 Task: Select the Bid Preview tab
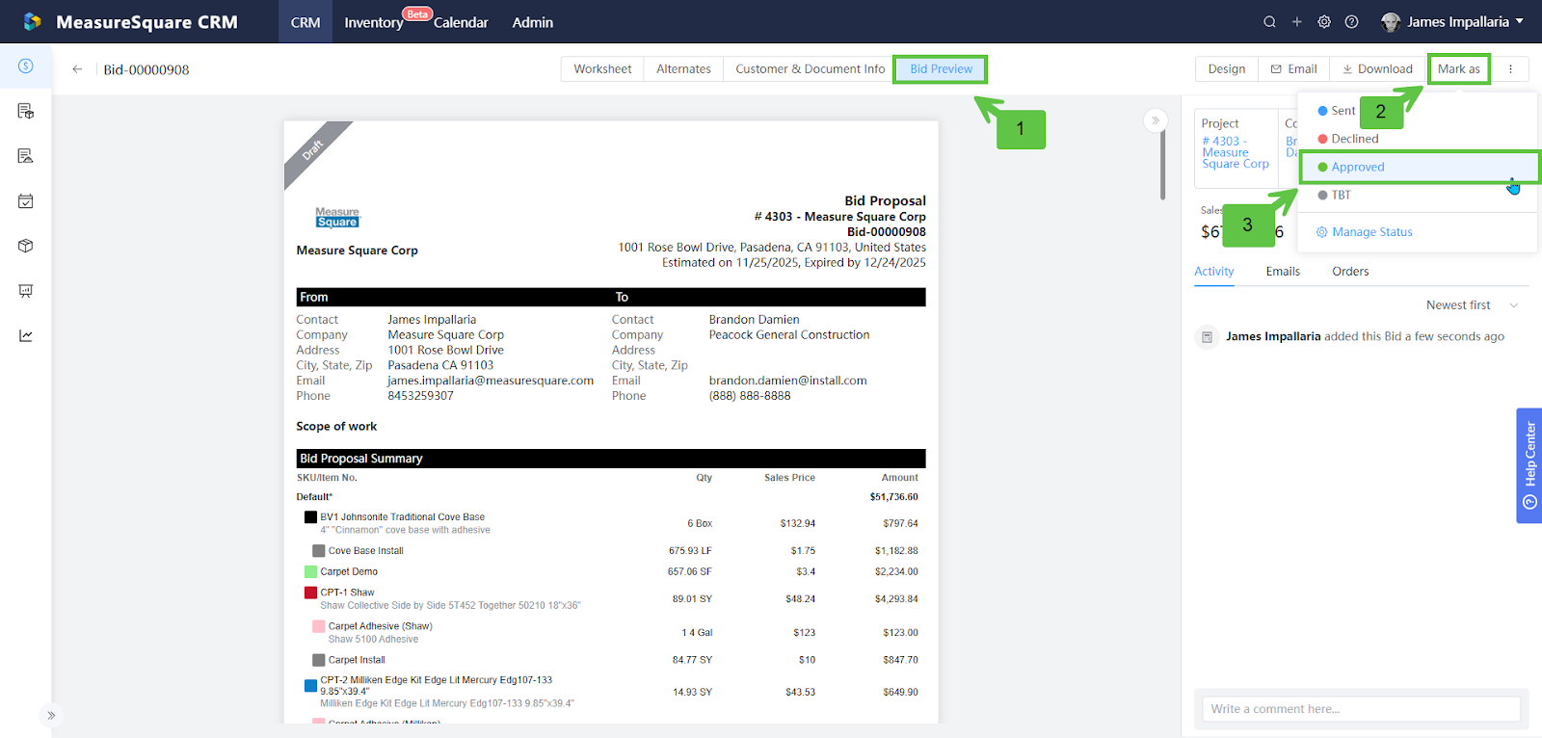(941, 69)
